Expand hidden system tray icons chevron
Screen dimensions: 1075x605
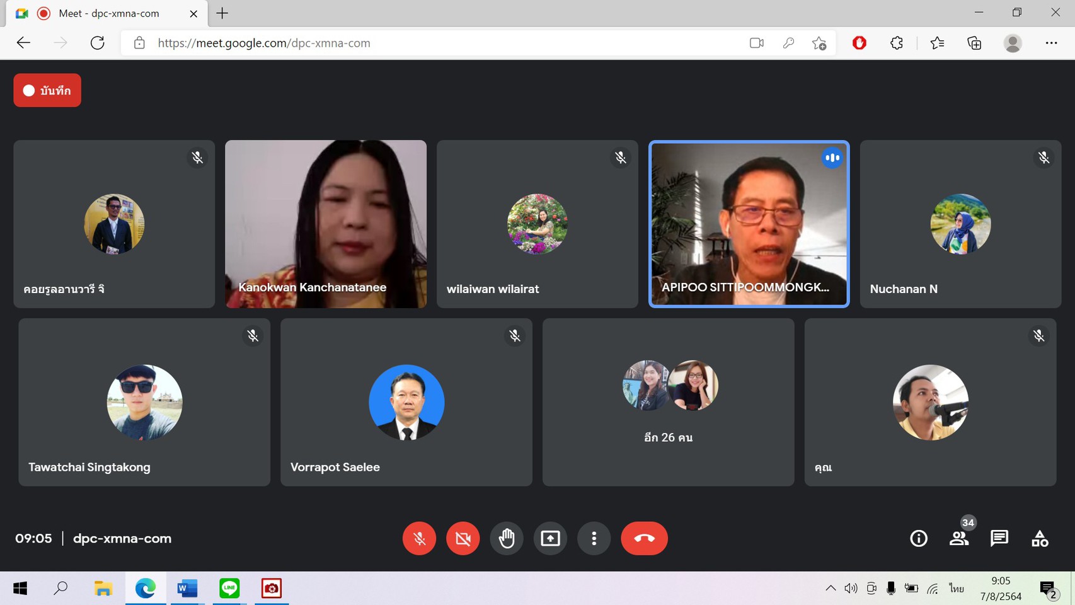pyautogui.click(x=831, y=588)
